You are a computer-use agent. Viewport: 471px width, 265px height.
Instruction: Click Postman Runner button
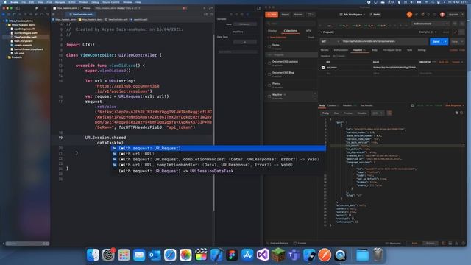tap(298, 15)
